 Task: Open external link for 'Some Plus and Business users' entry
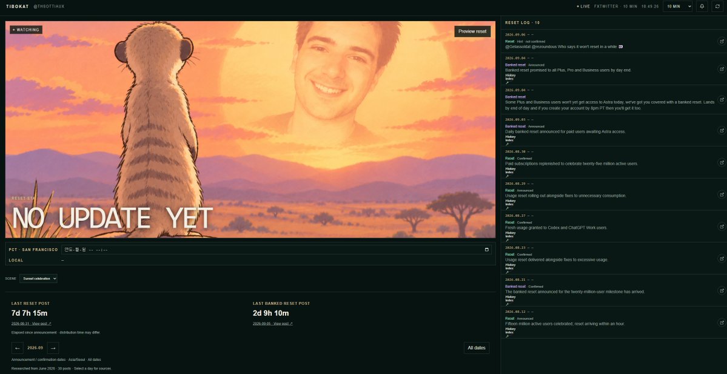[722, 99]
